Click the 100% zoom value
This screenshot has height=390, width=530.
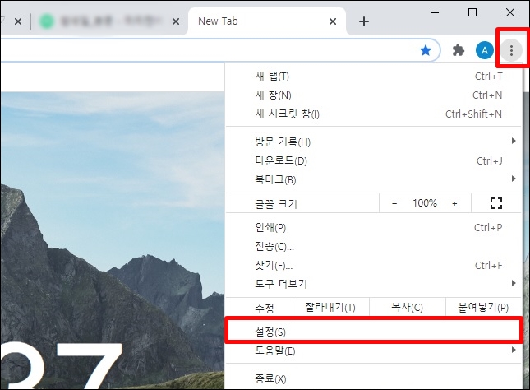pyautogui.click(x=425, y=203)
